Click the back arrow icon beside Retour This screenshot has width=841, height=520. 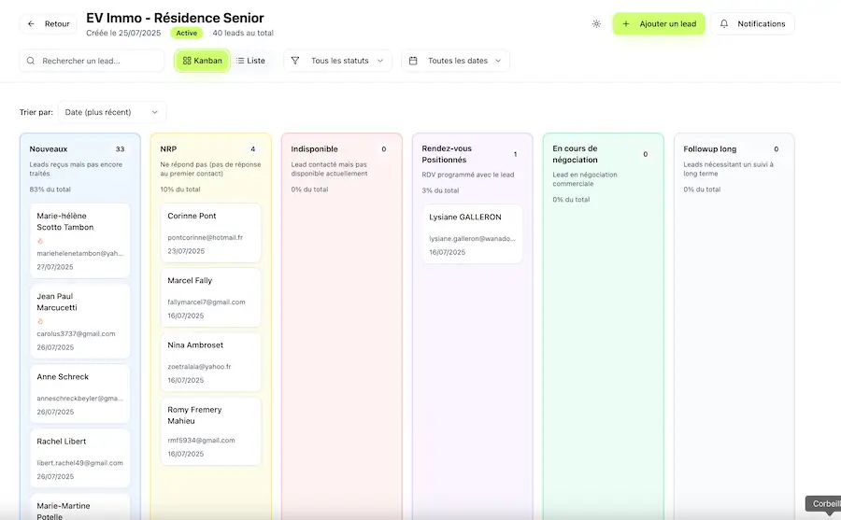click(x=32, y=24)
